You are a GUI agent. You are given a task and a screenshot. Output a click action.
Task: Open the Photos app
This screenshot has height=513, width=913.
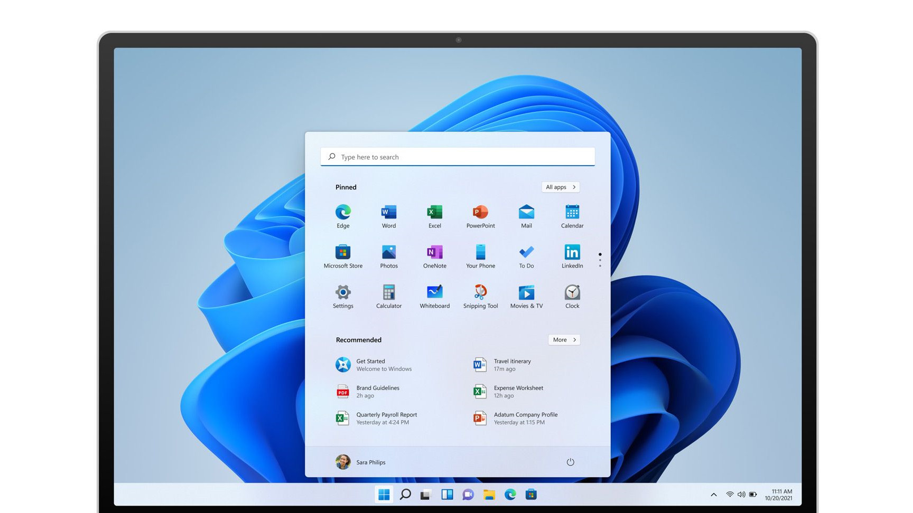(x=389, y=256)
